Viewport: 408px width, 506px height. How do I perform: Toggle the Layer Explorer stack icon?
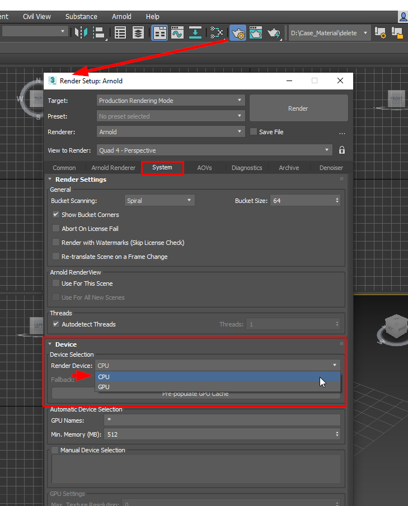pos(138,32)
